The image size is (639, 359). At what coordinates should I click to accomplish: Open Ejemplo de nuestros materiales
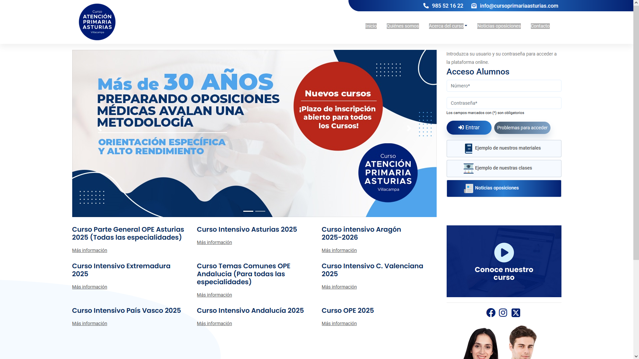[504, 148]
